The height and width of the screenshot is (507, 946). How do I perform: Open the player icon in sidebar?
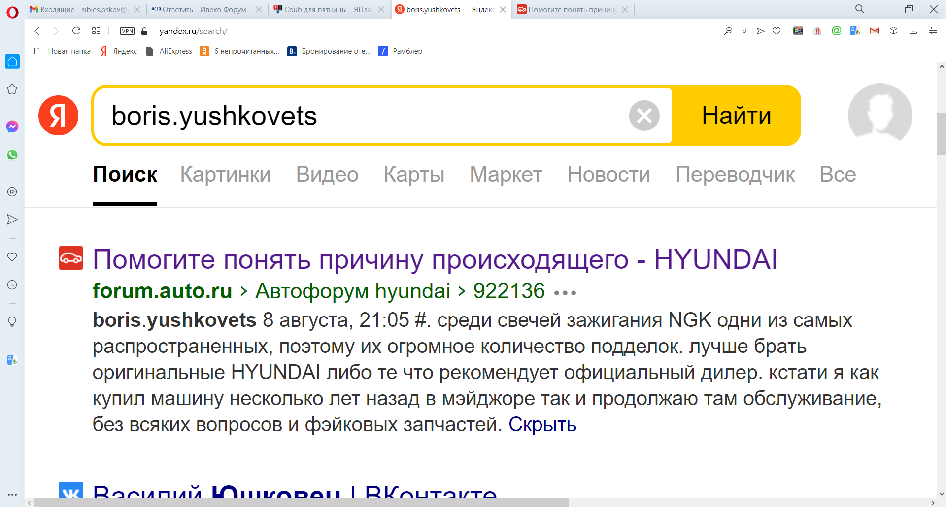(x=12, y=192)
